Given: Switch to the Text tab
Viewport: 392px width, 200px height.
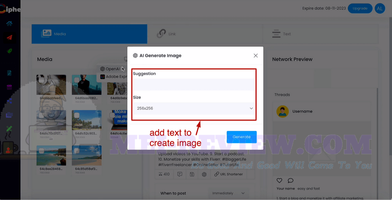Looking at the screenshot, I should coord(321,34).
